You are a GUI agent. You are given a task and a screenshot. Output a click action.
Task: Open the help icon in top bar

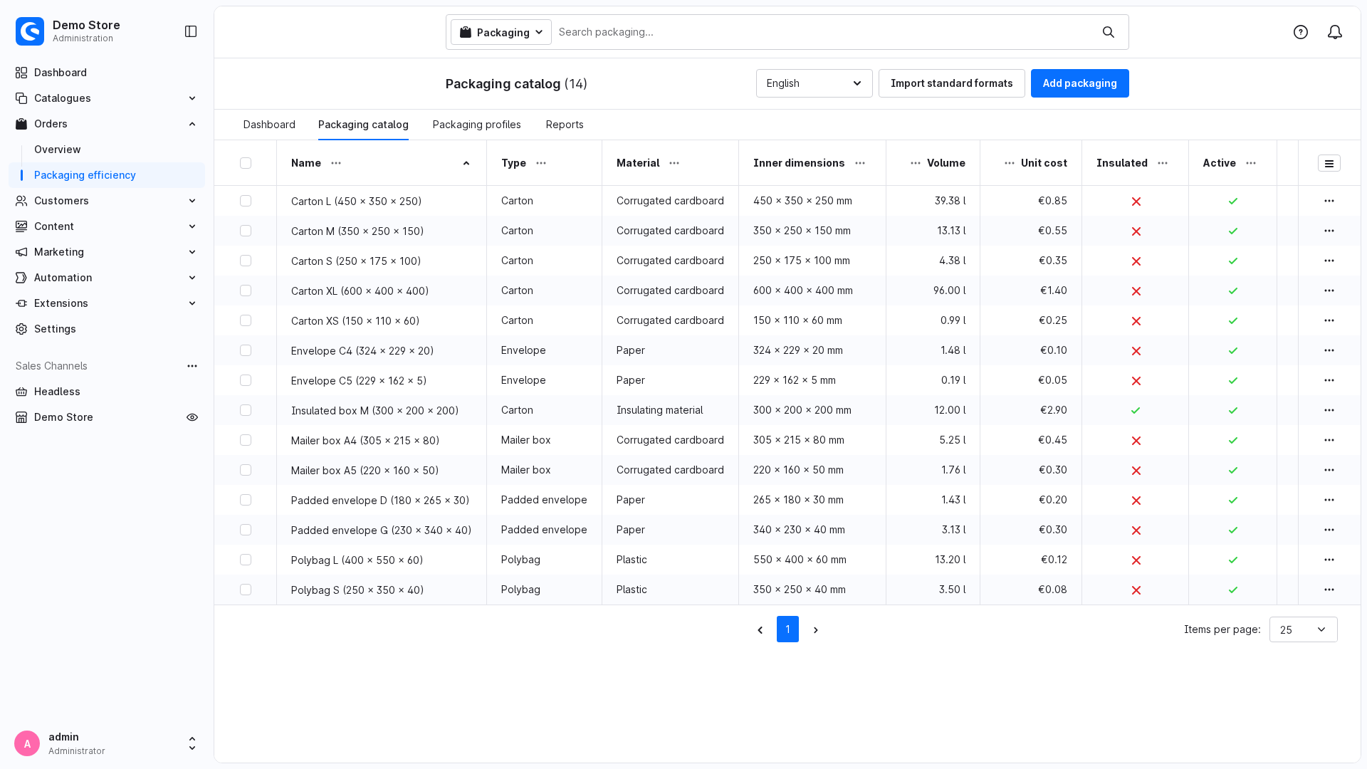(1301, 32)
